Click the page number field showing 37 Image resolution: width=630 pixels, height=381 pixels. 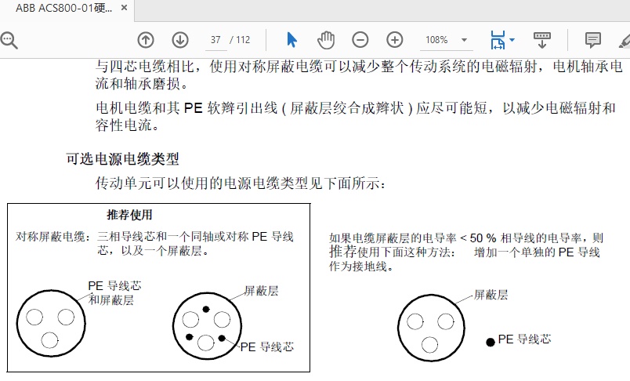[215, 40]
